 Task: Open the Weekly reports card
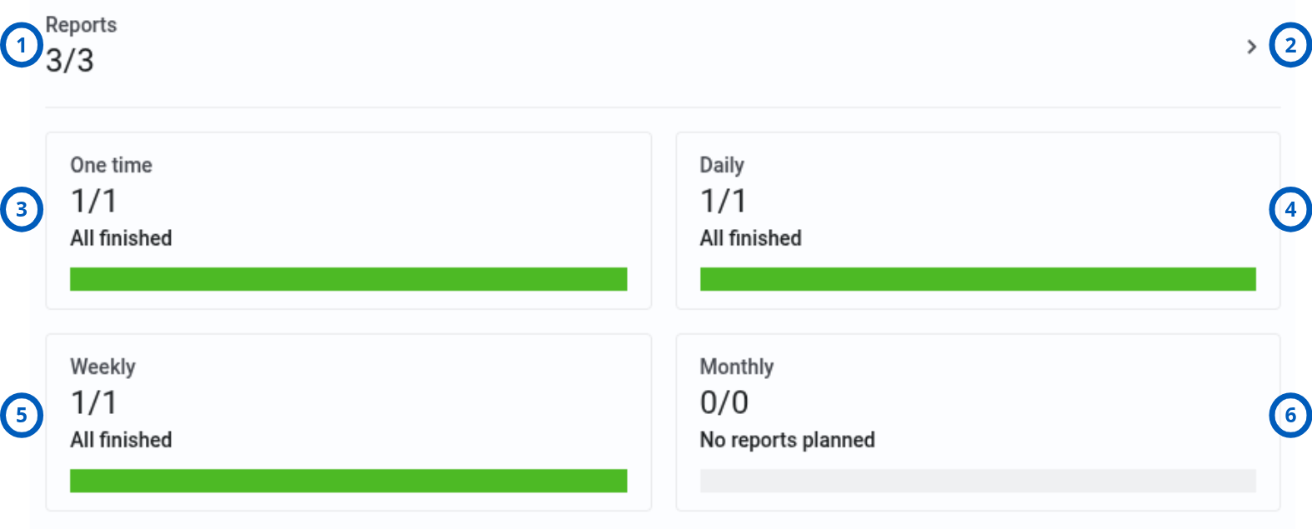(348, 422)
